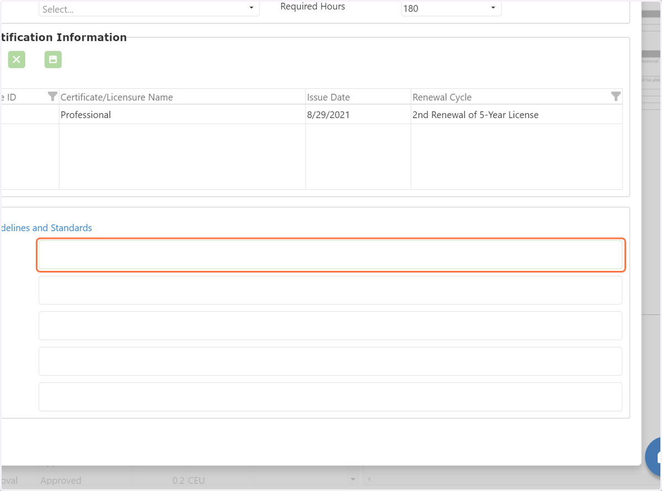Sort by Issue Date column header
This screenshot has height=491, width=662.
tap(328, 97)
